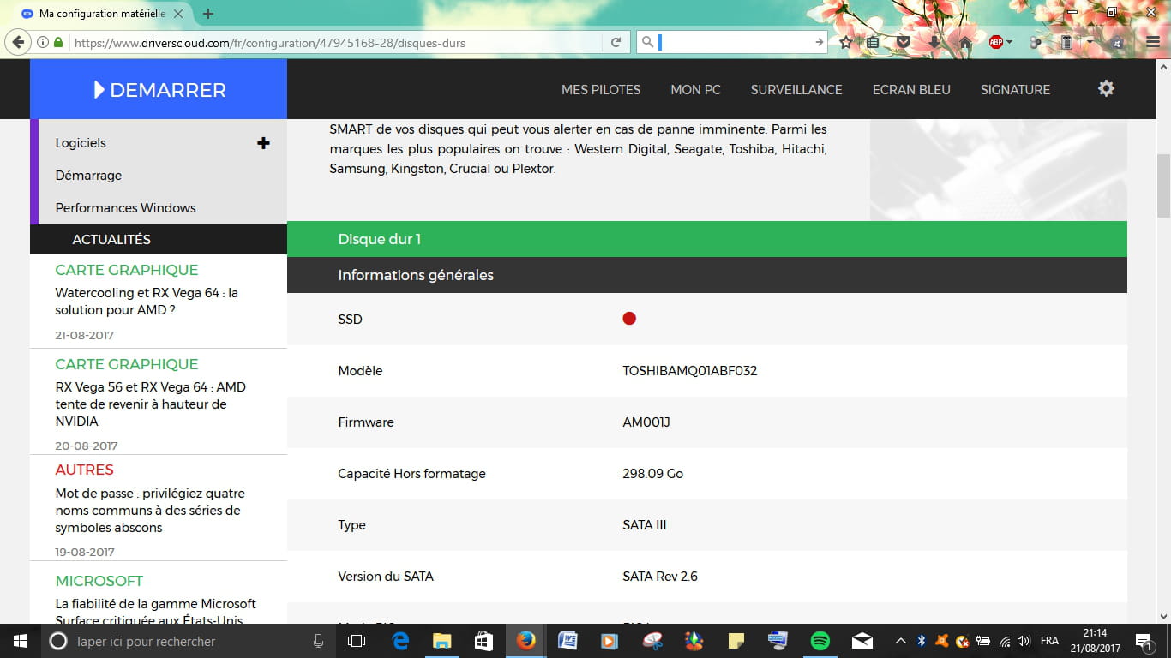This screenshot has height=658, width=1171.
Task: Reload the page with refresh icon
Action: (616, 42)
